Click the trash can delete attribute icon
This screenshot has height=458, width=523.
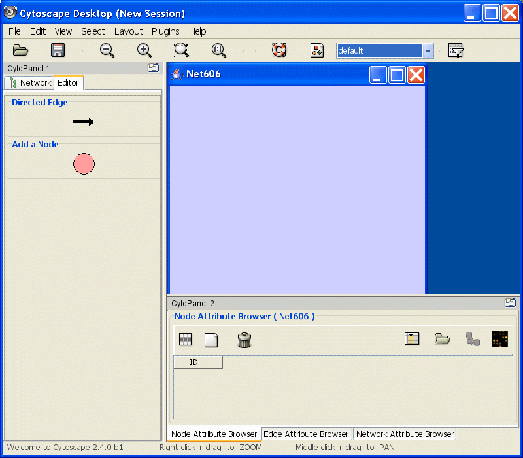245,340
